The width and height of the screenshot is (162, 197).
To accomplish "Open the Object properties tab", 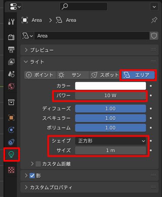I will (11, 118).
